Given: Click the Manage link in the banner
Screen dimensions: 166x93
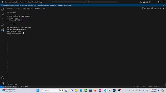Looking at the screenshot, I should (x=60, y=5).
